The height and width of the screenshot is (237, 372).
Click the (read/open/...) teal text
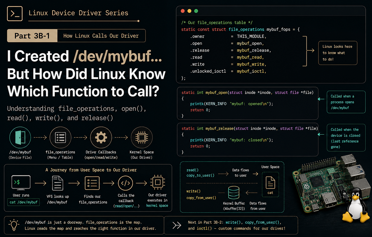click(x=126, y=206)
